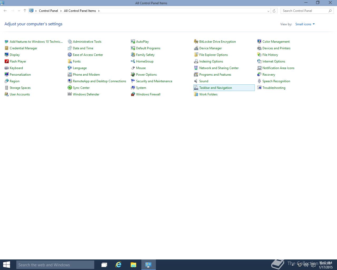Expand the root breadcrumb arrow before Control Panel
The width and height of the screenshot is (337, 270).
point(36,11)
